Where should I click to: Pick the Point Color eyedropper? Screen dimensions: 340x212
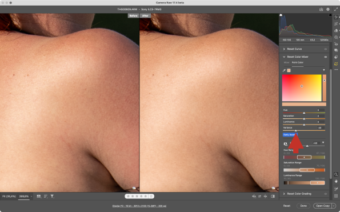(284, 70)
